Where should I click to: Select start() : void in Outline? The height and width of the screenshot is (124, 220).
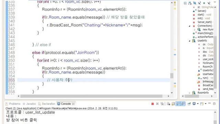coord(204,14)
